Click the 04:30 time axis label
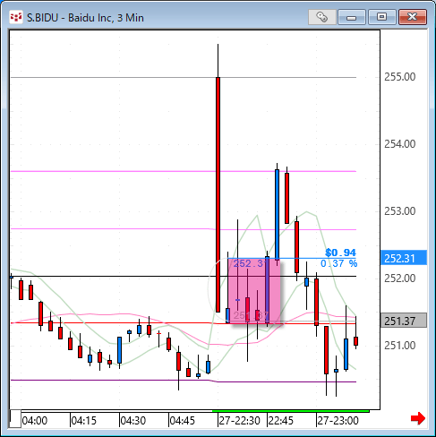The width and height of the screenshot is (436, 437). 133,421
